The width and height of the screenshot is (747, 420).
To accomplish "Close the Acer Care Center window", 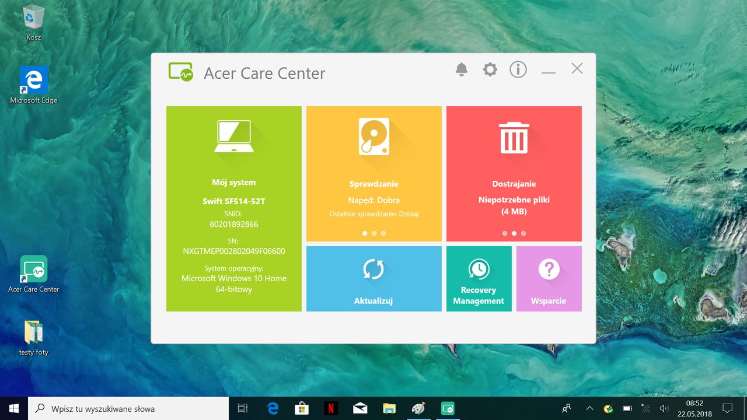I will (x=577, y=68).
